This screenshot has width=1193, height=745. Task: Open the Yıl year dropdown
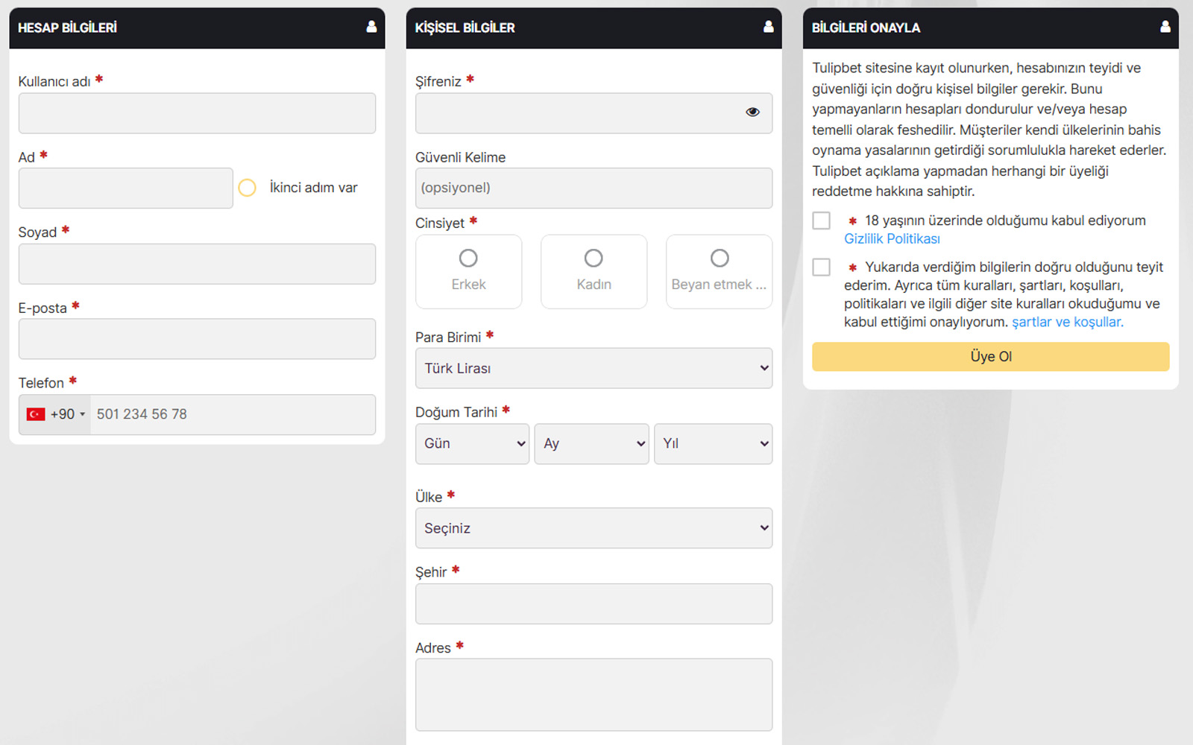(x=713, y=444)
